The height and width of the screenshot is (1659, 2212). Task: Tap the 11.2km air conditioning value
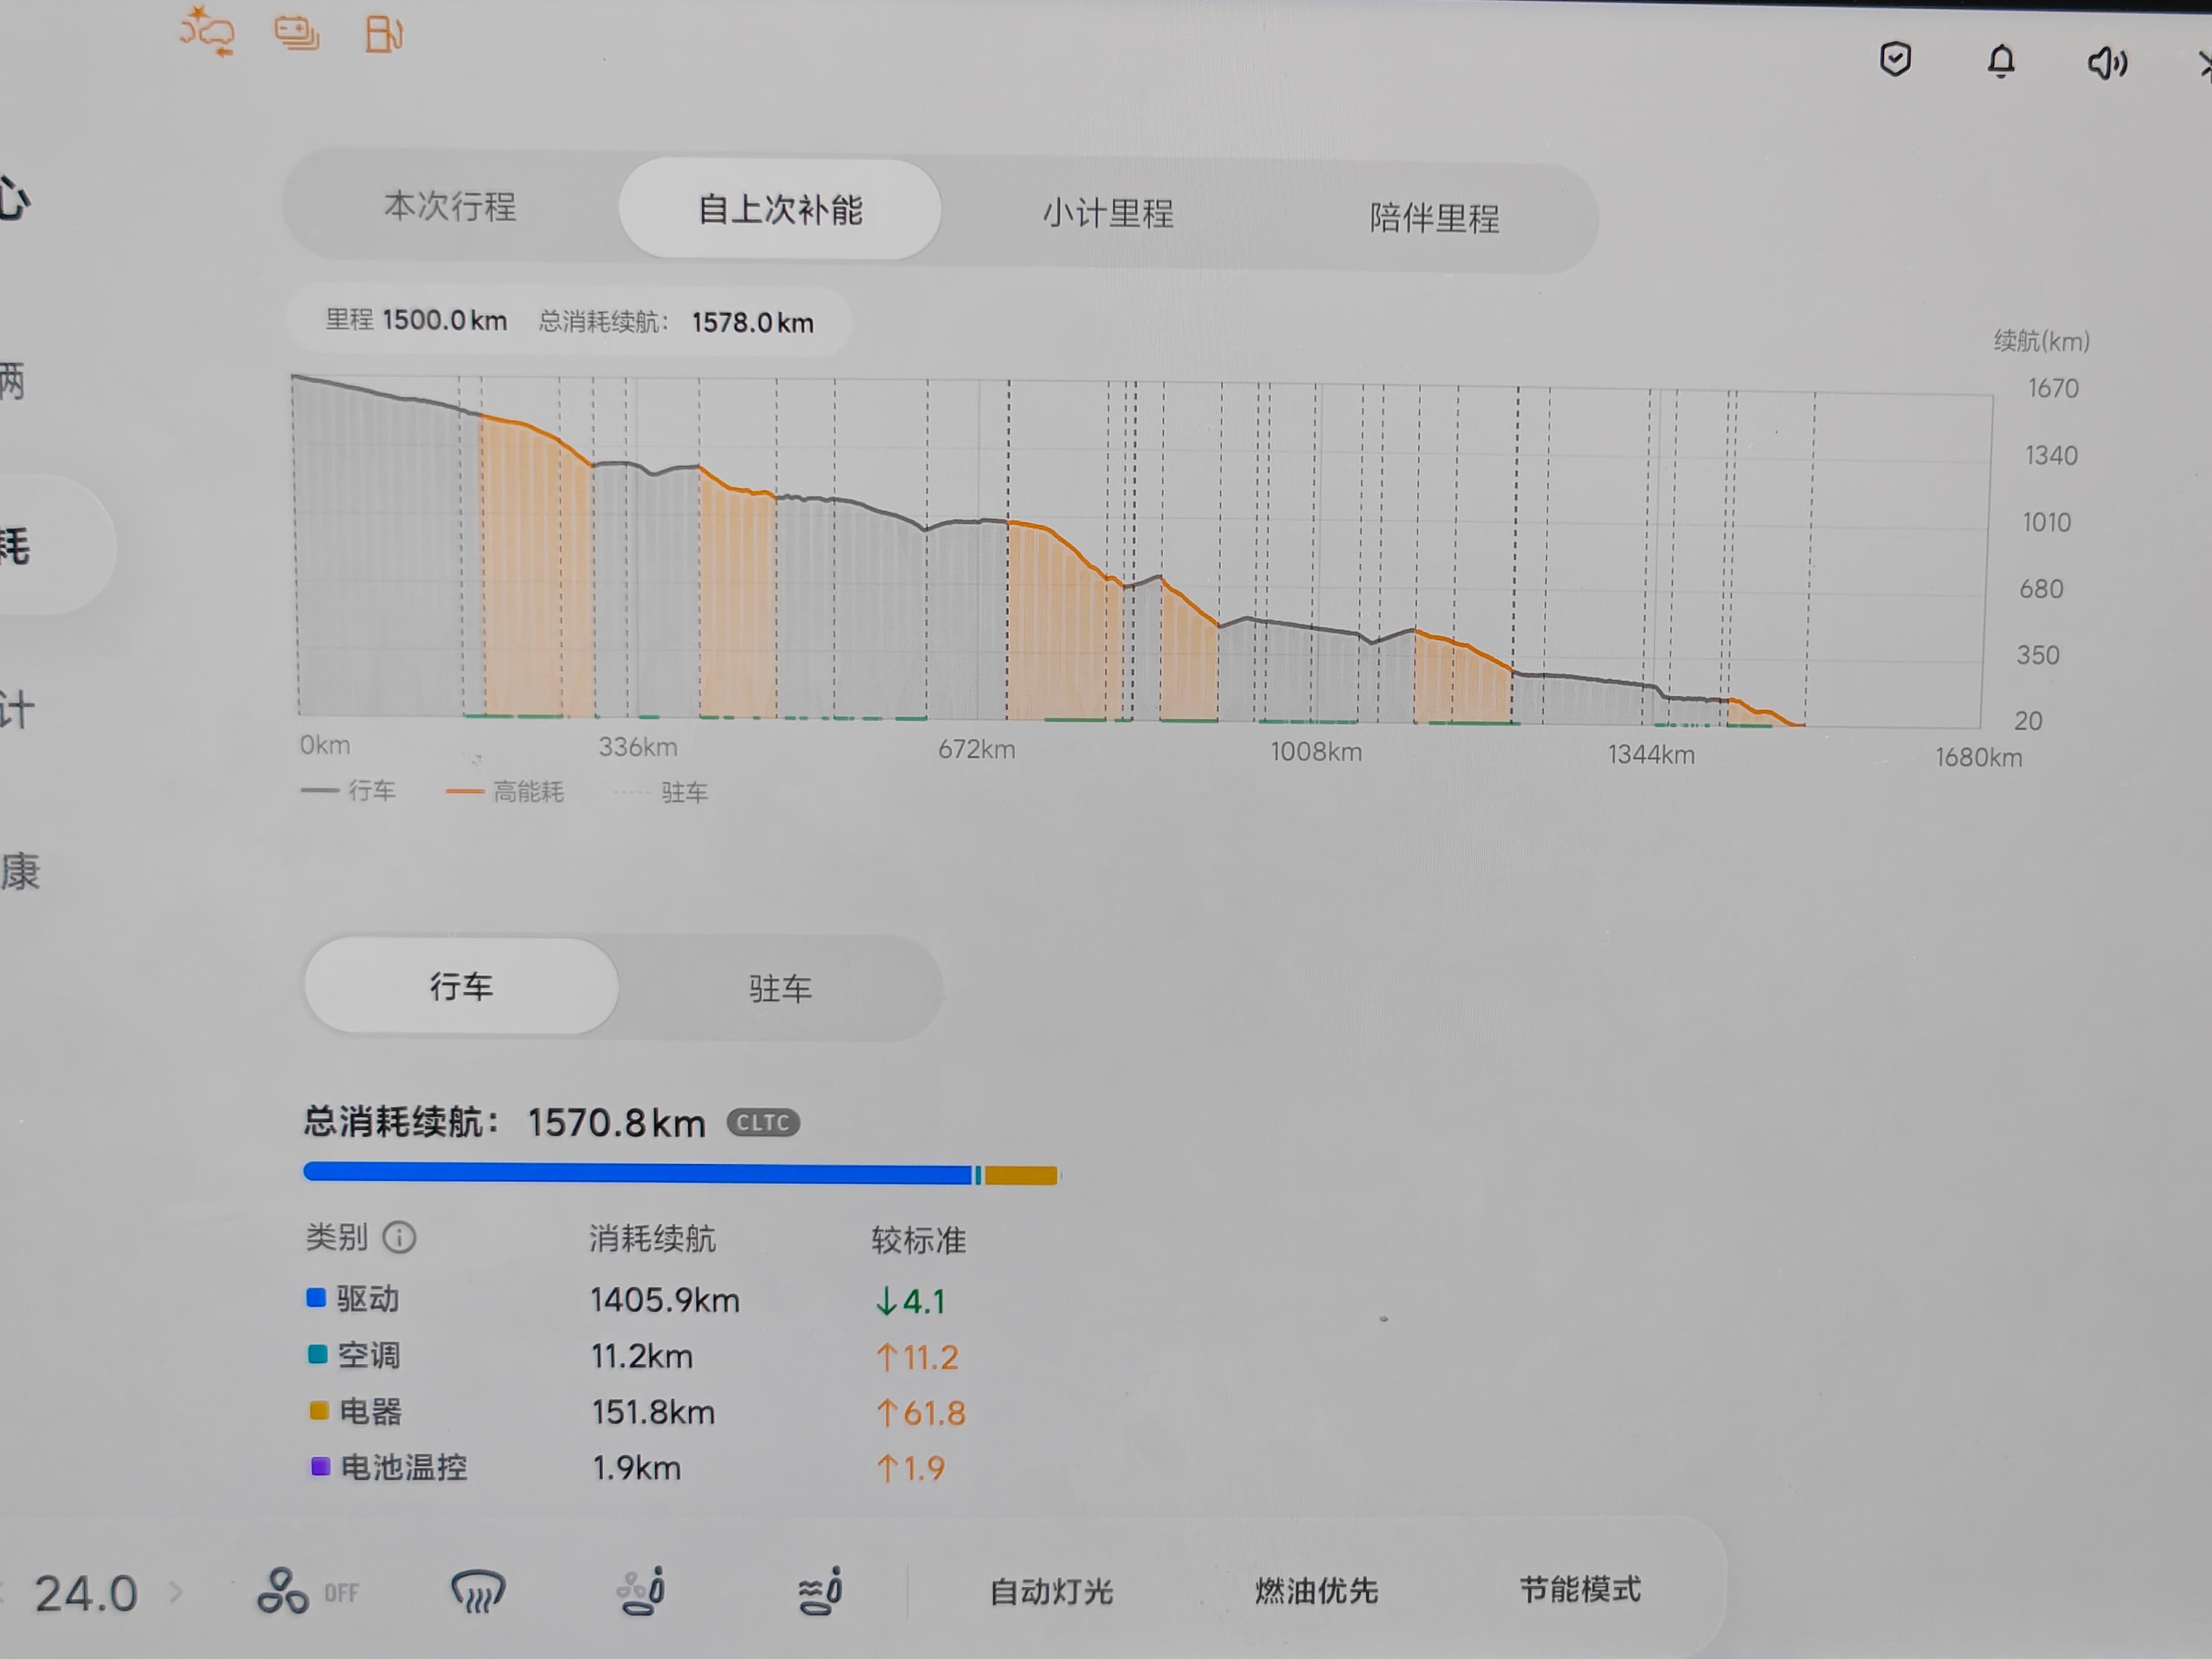coord(642,1356)
